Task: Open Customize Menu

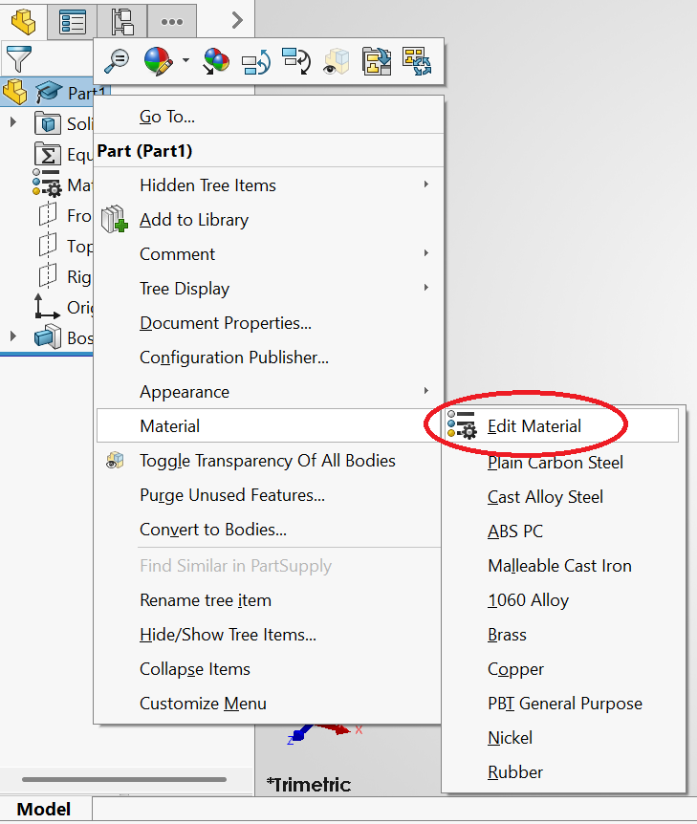Action: (x=269, y=704)
